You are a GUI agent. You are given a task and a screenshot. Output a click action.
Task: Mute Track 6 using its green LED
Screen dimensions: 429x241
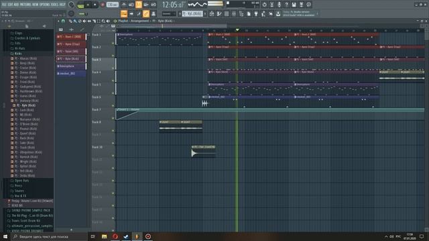(113, 106)
